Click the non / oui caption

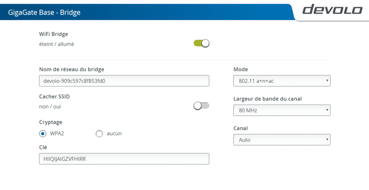click(x=50, y=107)
